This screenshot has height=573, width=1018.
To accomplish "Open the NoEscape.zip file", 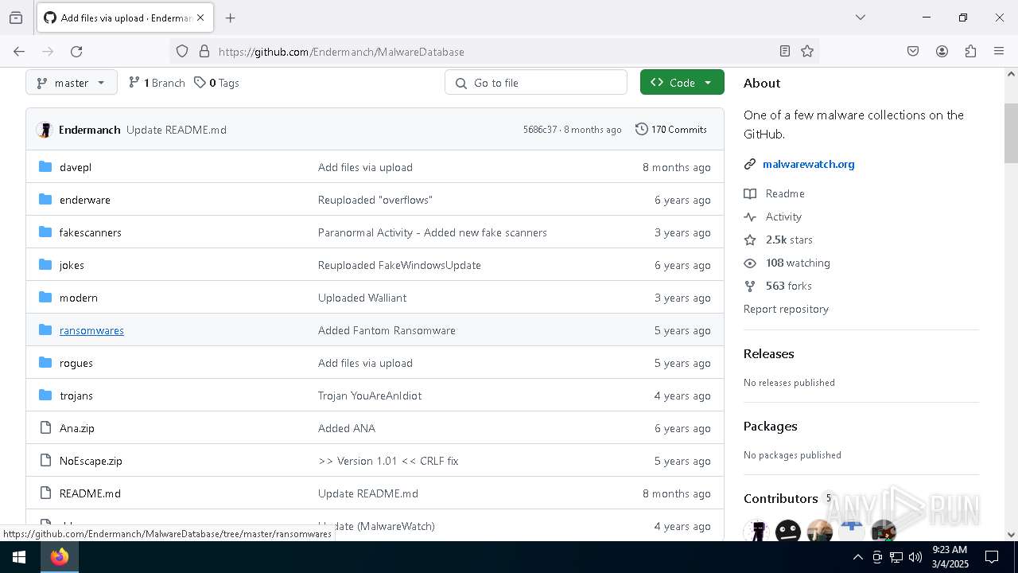I will point(91,461).
